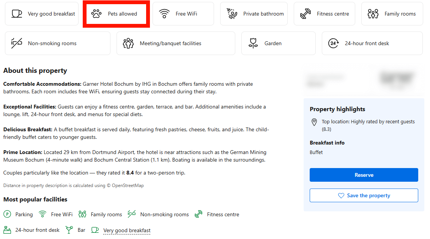The width and height of the screenshot is (430, 239).
Task: Click the Meeting/banquet facilities group icon
Action: [128, 43]
